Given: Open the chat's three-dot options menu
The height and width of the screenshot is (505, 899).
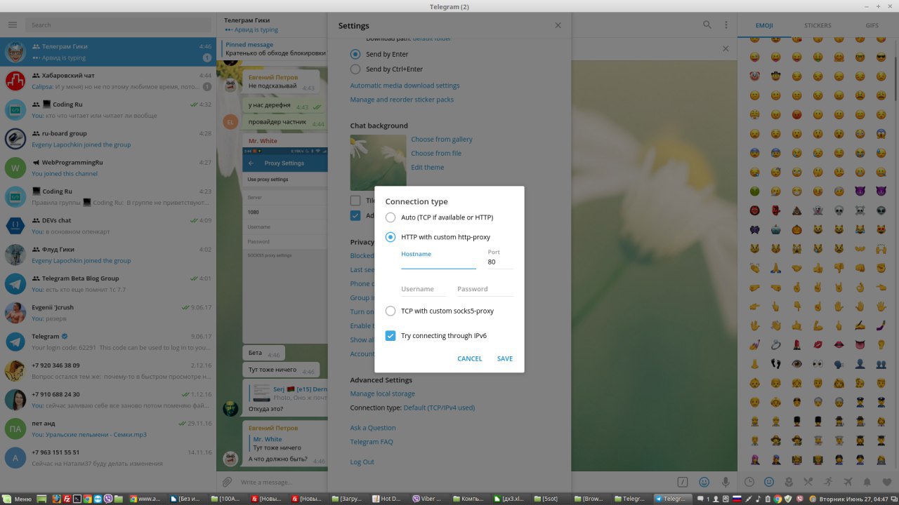Looking at the screenshot, I should pos(726,25).
